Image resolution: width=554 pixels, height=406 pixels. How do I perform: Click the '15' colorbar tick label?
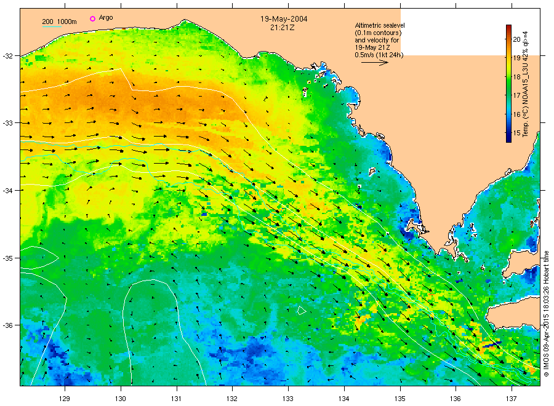click(x=516, y=133)
